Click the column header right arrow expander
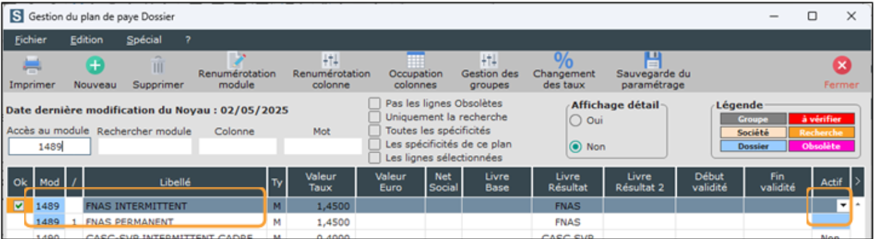The height and width of the screenshot is (239, 875). click(858, 182)
